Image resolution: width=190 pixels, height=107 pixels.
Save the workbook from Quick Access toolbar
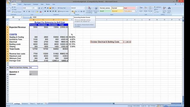(12, 1)
